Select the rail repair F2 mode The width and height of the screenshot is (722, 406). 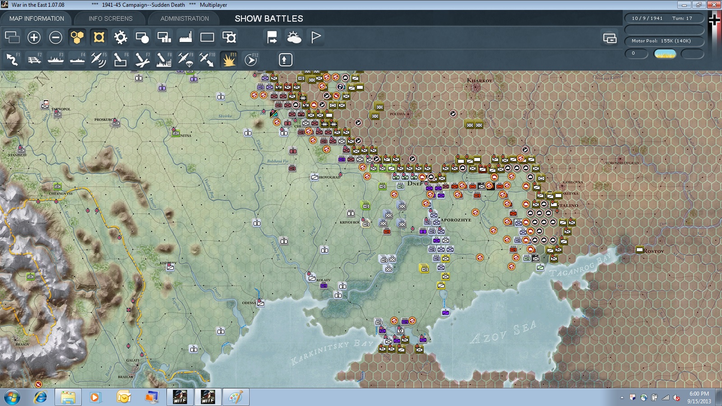(x=34, y=60)
